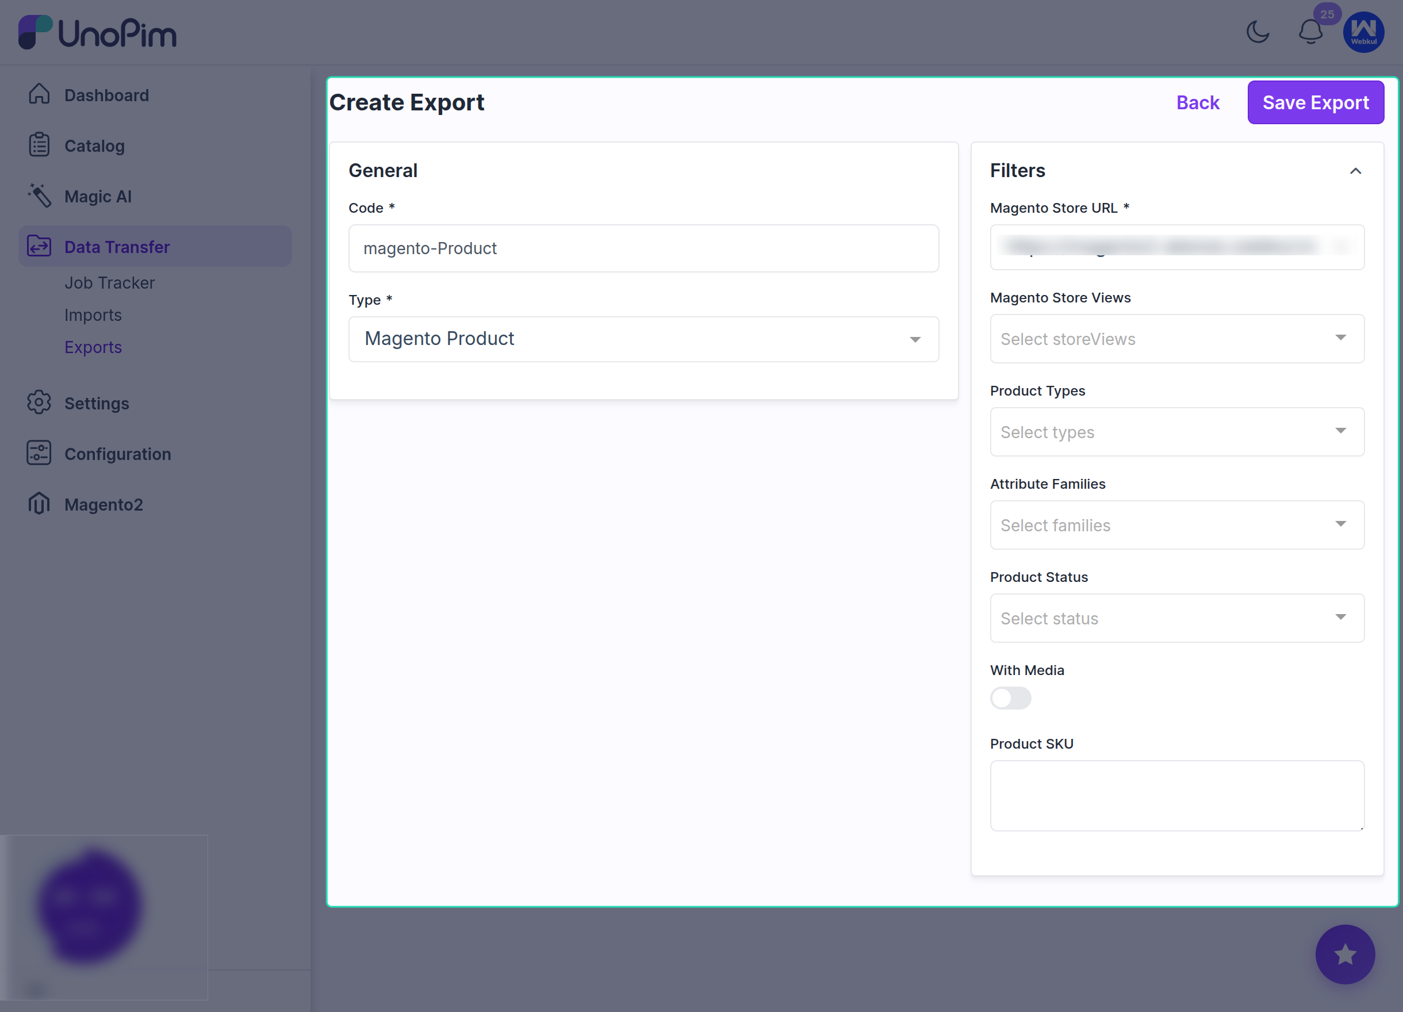
Task: Click the Save Export button
Action: coord(1315,103)
